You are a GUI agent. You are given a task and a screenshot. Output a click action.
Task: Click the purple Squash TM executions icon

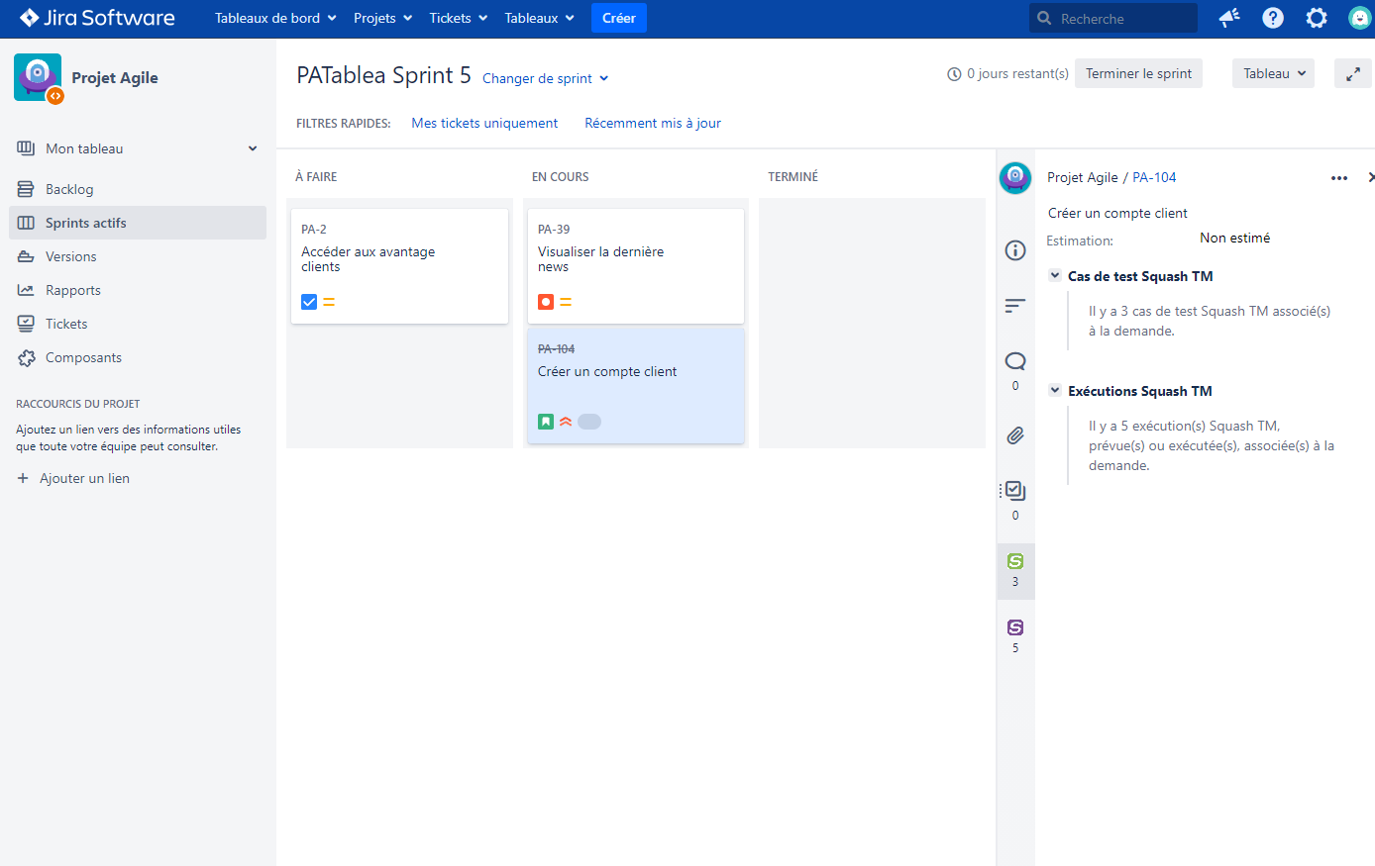point(1015,628)
